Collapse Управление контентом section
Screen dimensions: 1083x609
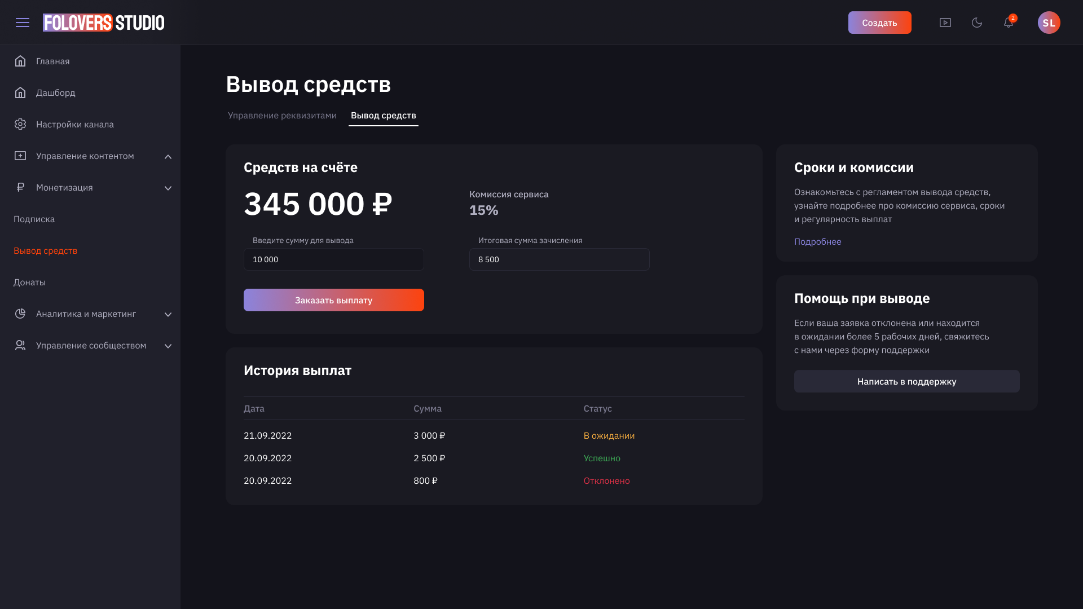pyautogui.click(x=168, y=156)
